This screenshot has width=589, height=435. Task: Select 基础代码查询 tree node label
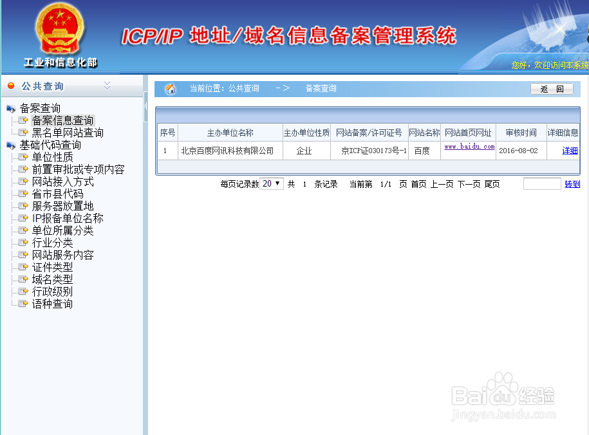50,145
